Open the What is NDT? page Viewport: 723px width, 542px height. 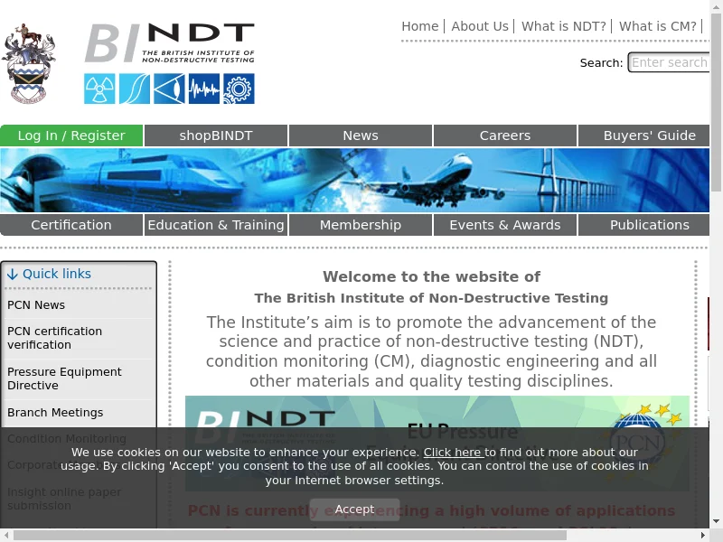[564, 26]
